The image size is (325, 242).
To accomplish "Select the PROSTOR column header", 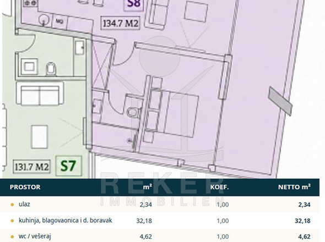I will 25,187.
